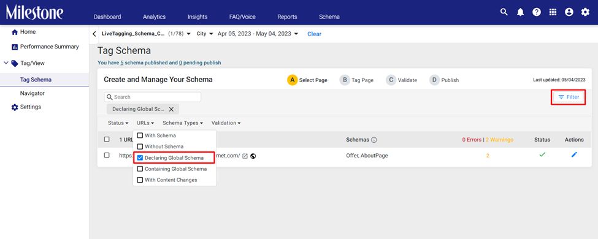Open the Schema Types dropdown
598x239 pixels.
pyautogui.click(x=183, y=123)
